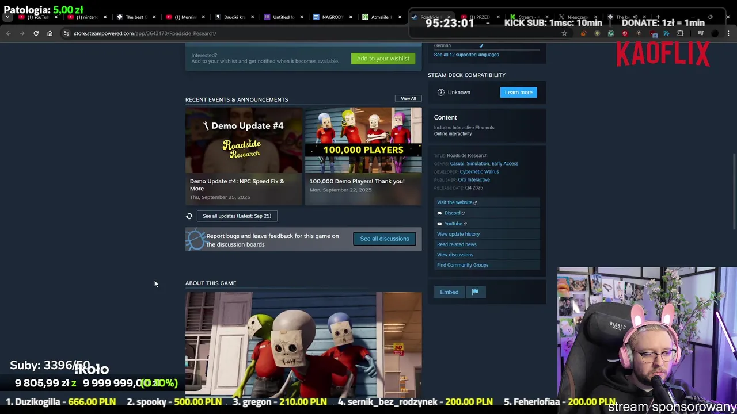737x414 pixels.
Task: Click publisher Oro Interactive link
Action: point(474,180)
